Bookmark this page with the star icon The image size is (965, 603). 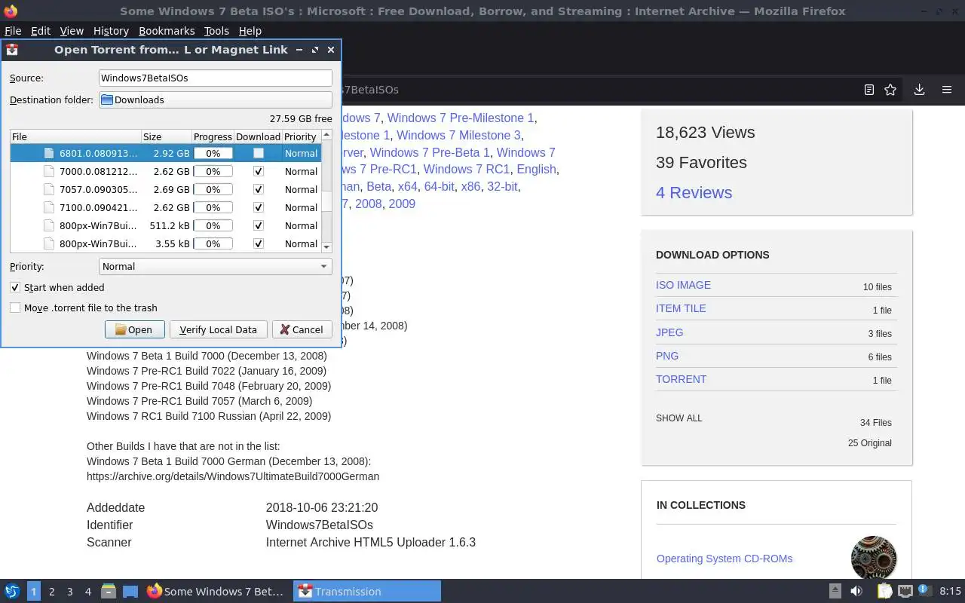point(890,90)
